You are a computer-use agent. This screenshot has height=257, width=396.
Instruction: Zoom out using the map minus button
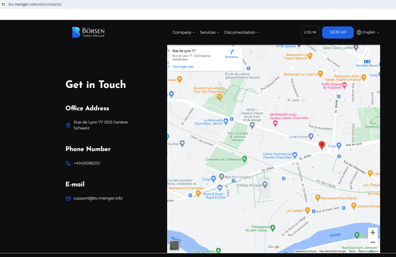[x=373, y=242]
